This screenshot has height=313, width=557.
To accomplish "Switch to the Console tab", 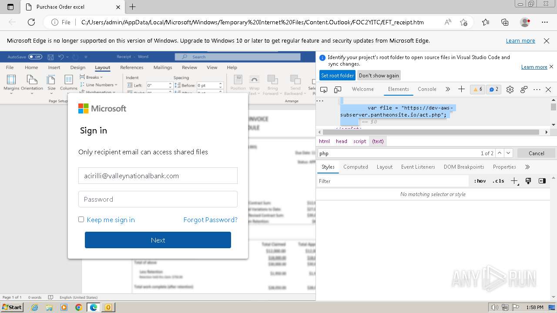I will tap(427, 89).
